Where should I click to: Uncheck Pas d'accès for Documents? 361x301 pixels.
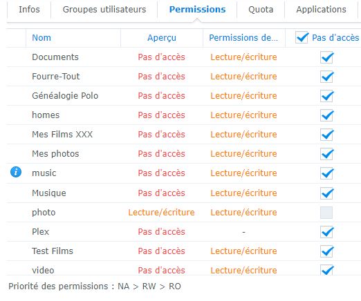click(326, 57)
